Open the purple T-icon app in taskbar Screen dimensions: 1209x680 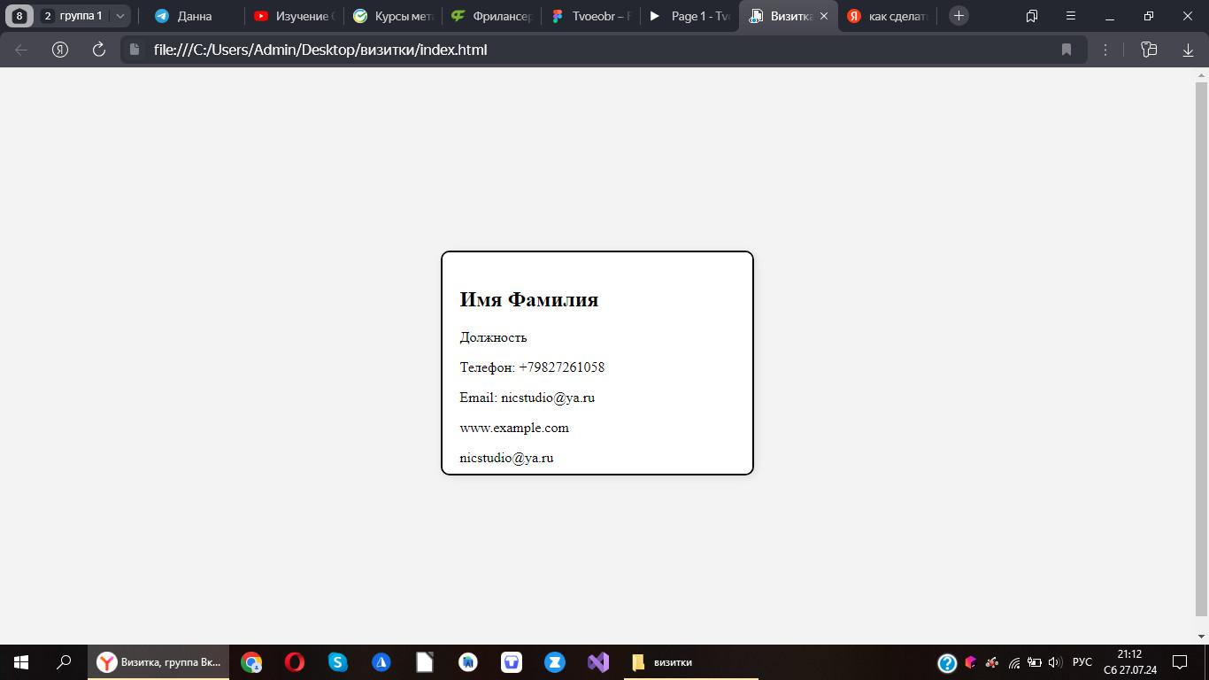[x=512, y=662]
